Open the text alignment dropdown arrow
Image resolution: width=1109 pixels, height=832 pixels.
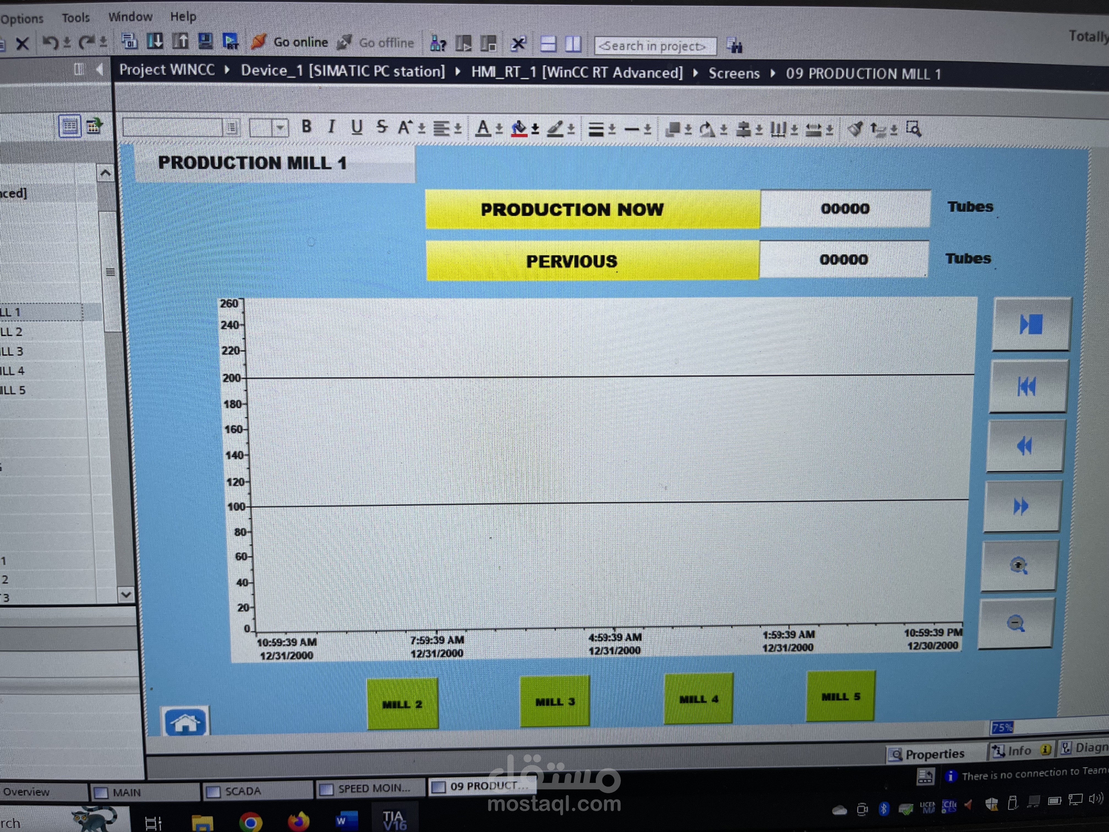click(458, 129)
